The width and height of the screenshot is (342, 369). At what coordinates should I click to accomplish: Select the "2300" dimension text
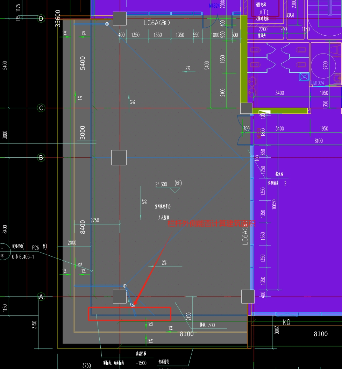click(293, 4)
